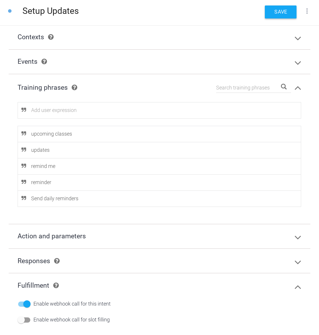Open the three-dot more options menu

coord(307,11)
